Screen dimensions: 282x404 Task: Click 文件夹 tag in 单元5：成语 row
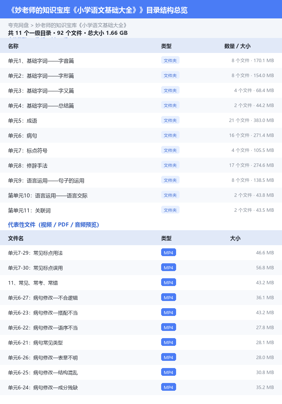(170, 120)
